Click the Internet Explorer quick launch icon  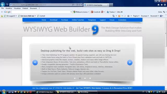(21, 92)
